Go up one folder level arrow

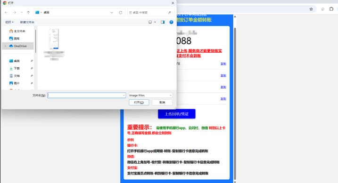(x=28, y=13)
